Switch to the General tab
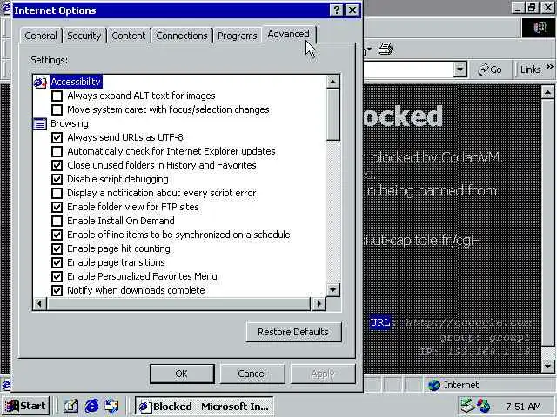 (x=41, y=36)
